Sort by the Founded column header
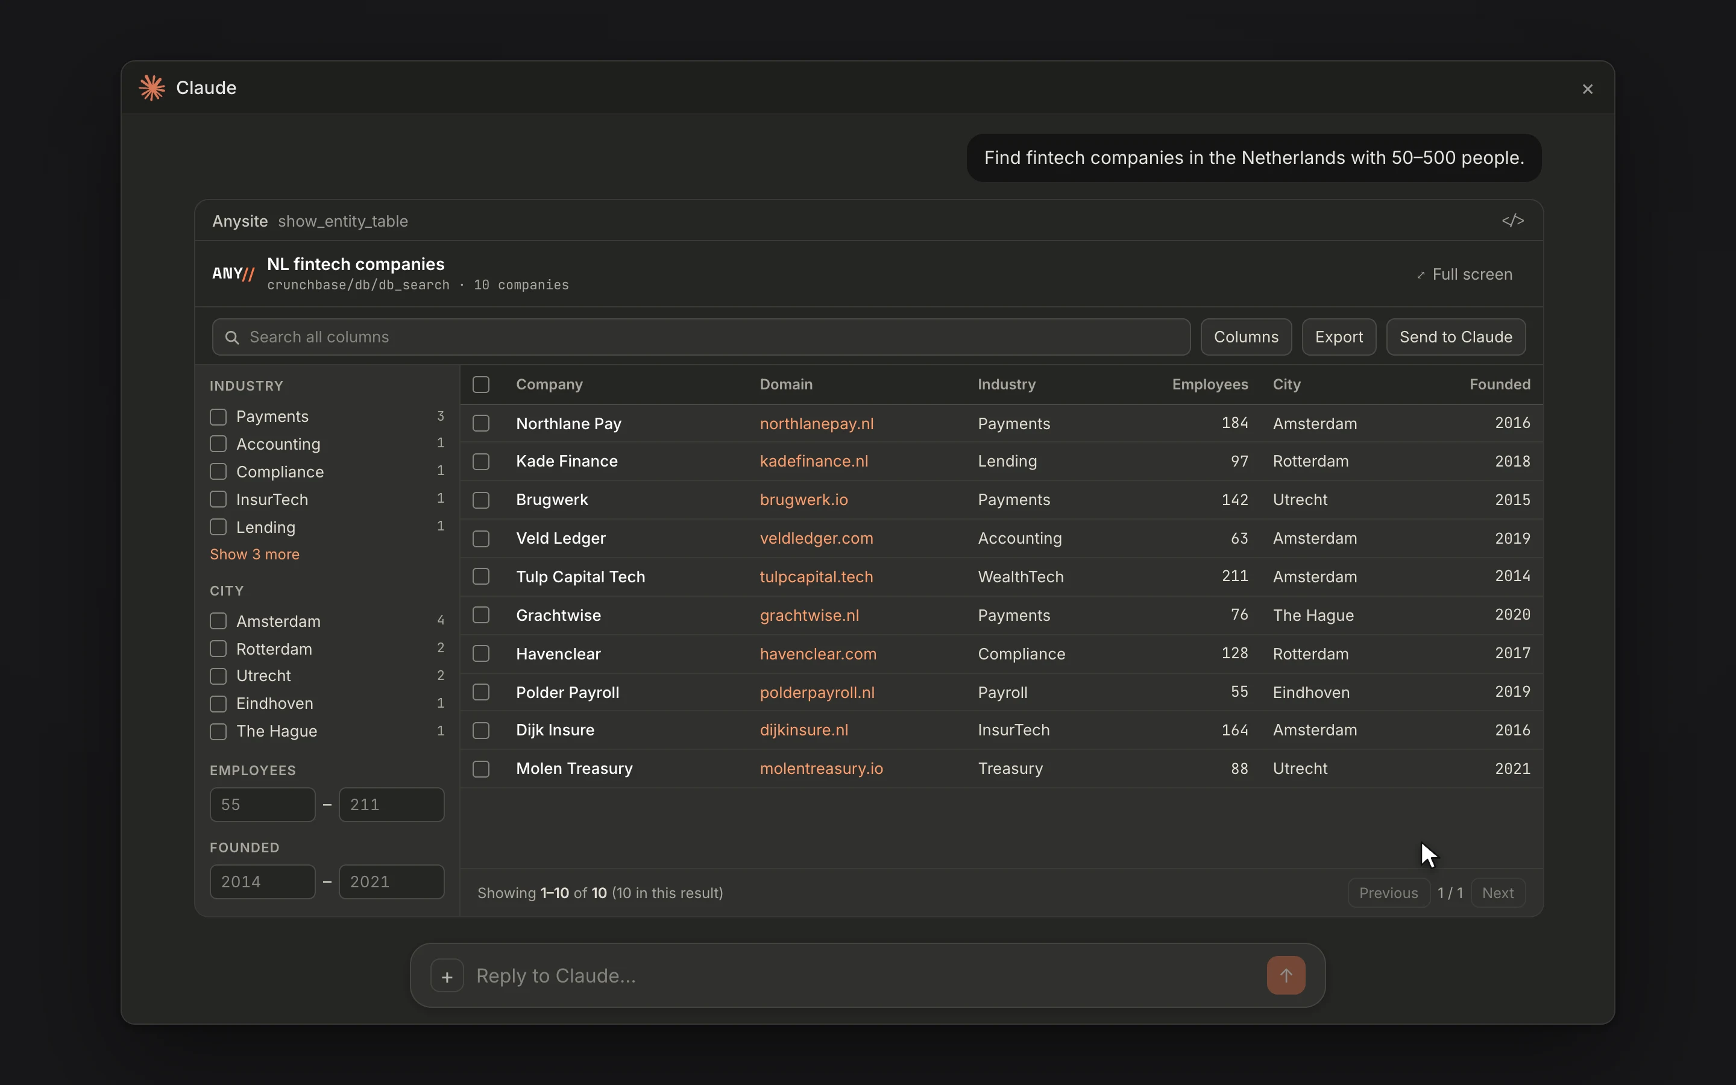Screen dimensions: 1736x1085 [1499, 385]
